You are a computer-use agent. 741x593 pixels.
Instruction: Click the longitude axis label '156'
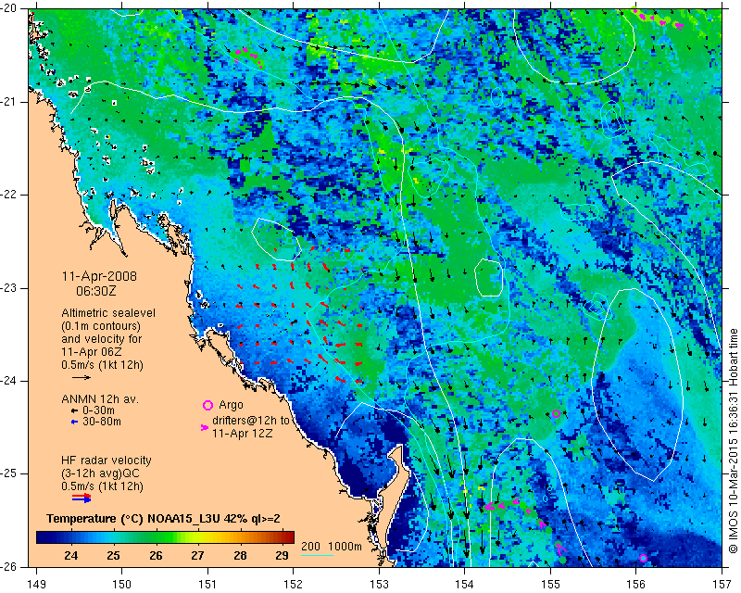[636, 585]
